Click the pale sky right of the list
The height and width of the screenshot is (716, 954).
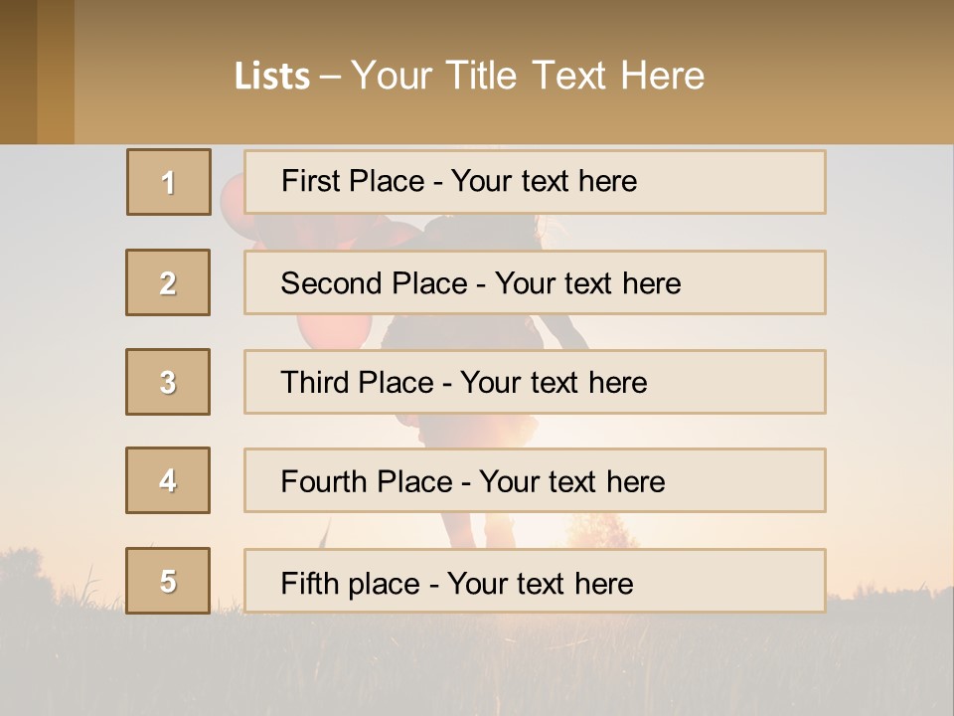[x=889, y=348]
